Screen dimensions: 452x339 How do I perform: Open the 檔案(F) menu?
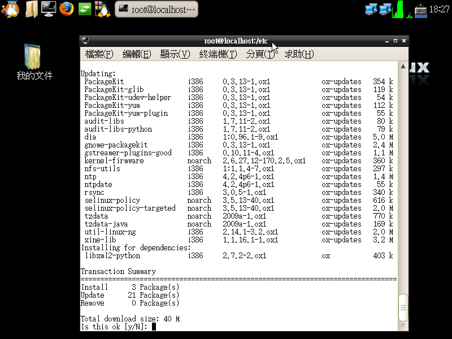pyautogui.click(x=99, y=54)
